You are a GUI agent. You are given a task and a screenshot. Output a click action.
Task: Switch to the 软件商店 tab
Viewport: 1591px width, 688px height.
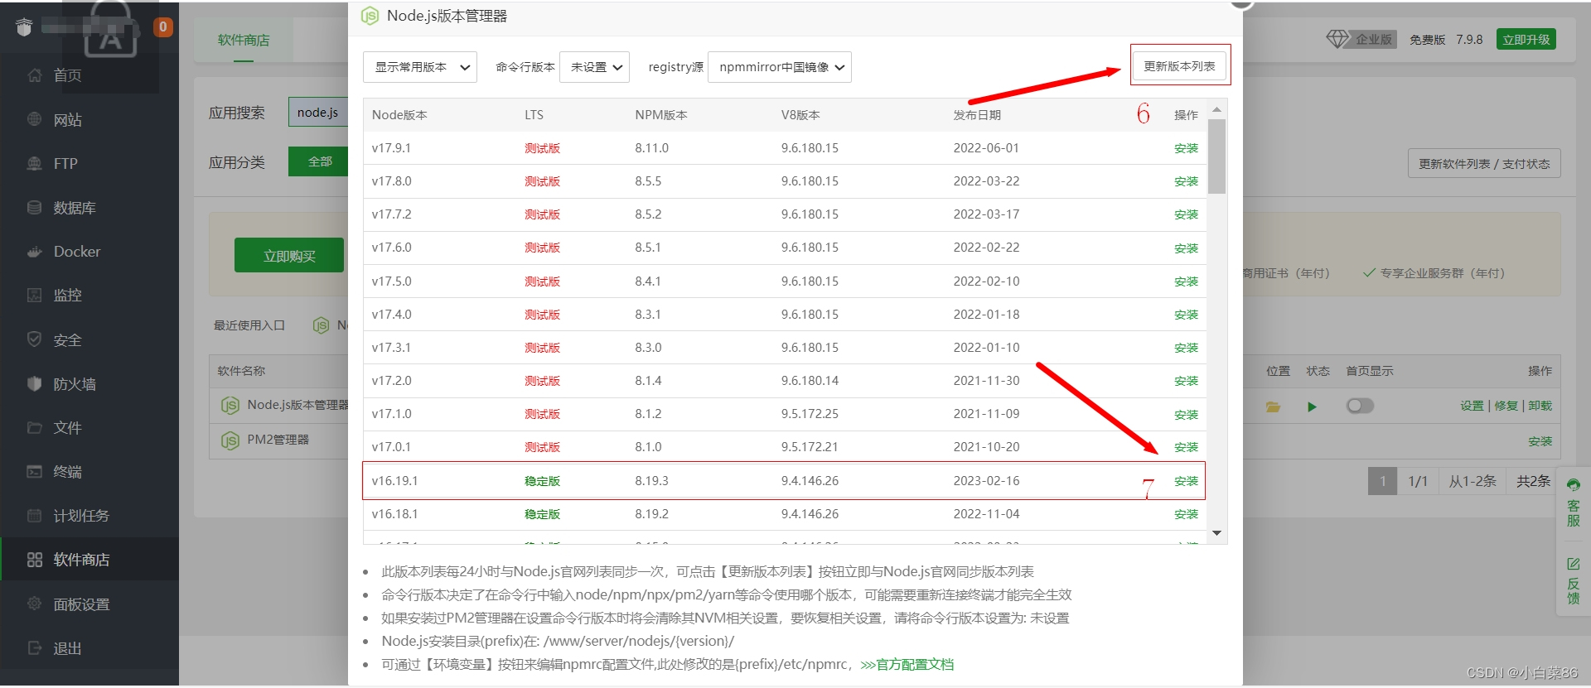[x=244, y=40]
